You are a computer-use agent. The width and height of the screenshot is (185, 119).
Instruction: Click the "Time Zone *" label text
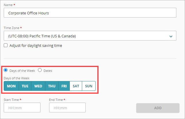pos(13,28)
